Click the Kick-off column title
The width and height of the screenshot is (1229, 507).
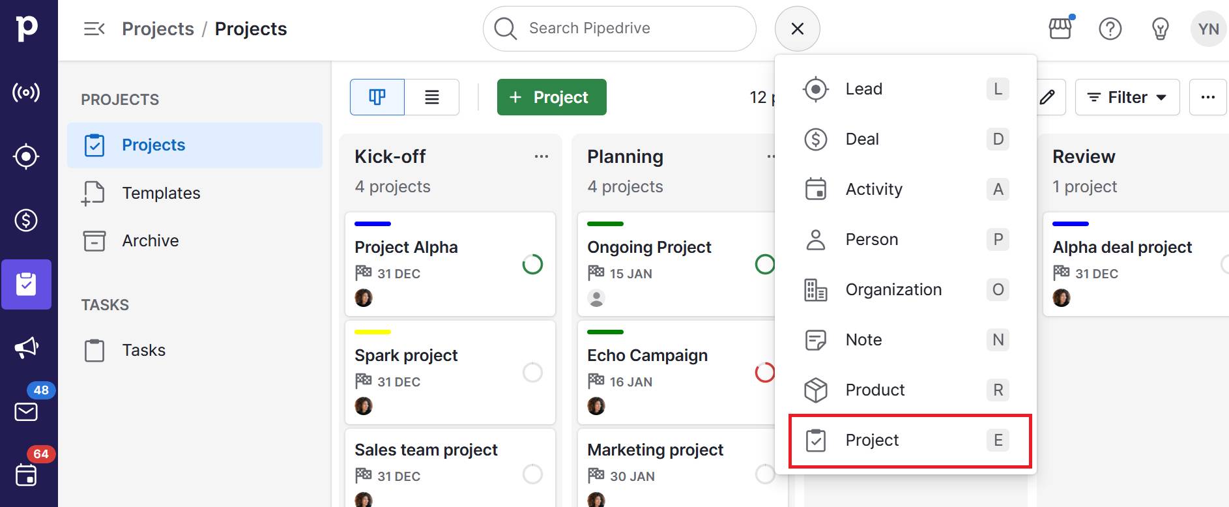coord(390,156)
